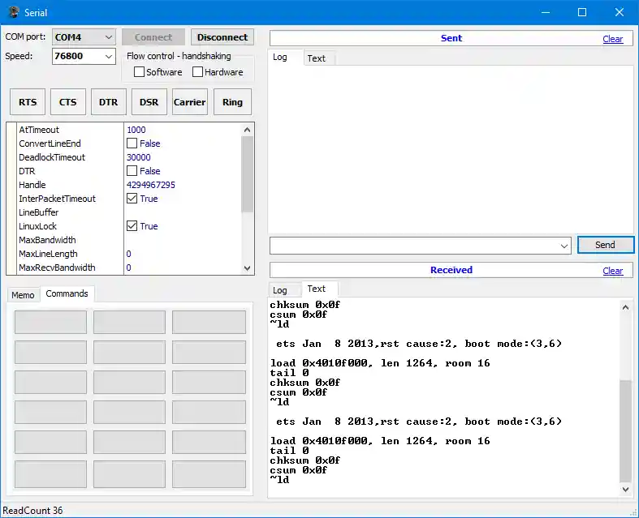Toggle the CTS signal button

[x=68, y=102]
